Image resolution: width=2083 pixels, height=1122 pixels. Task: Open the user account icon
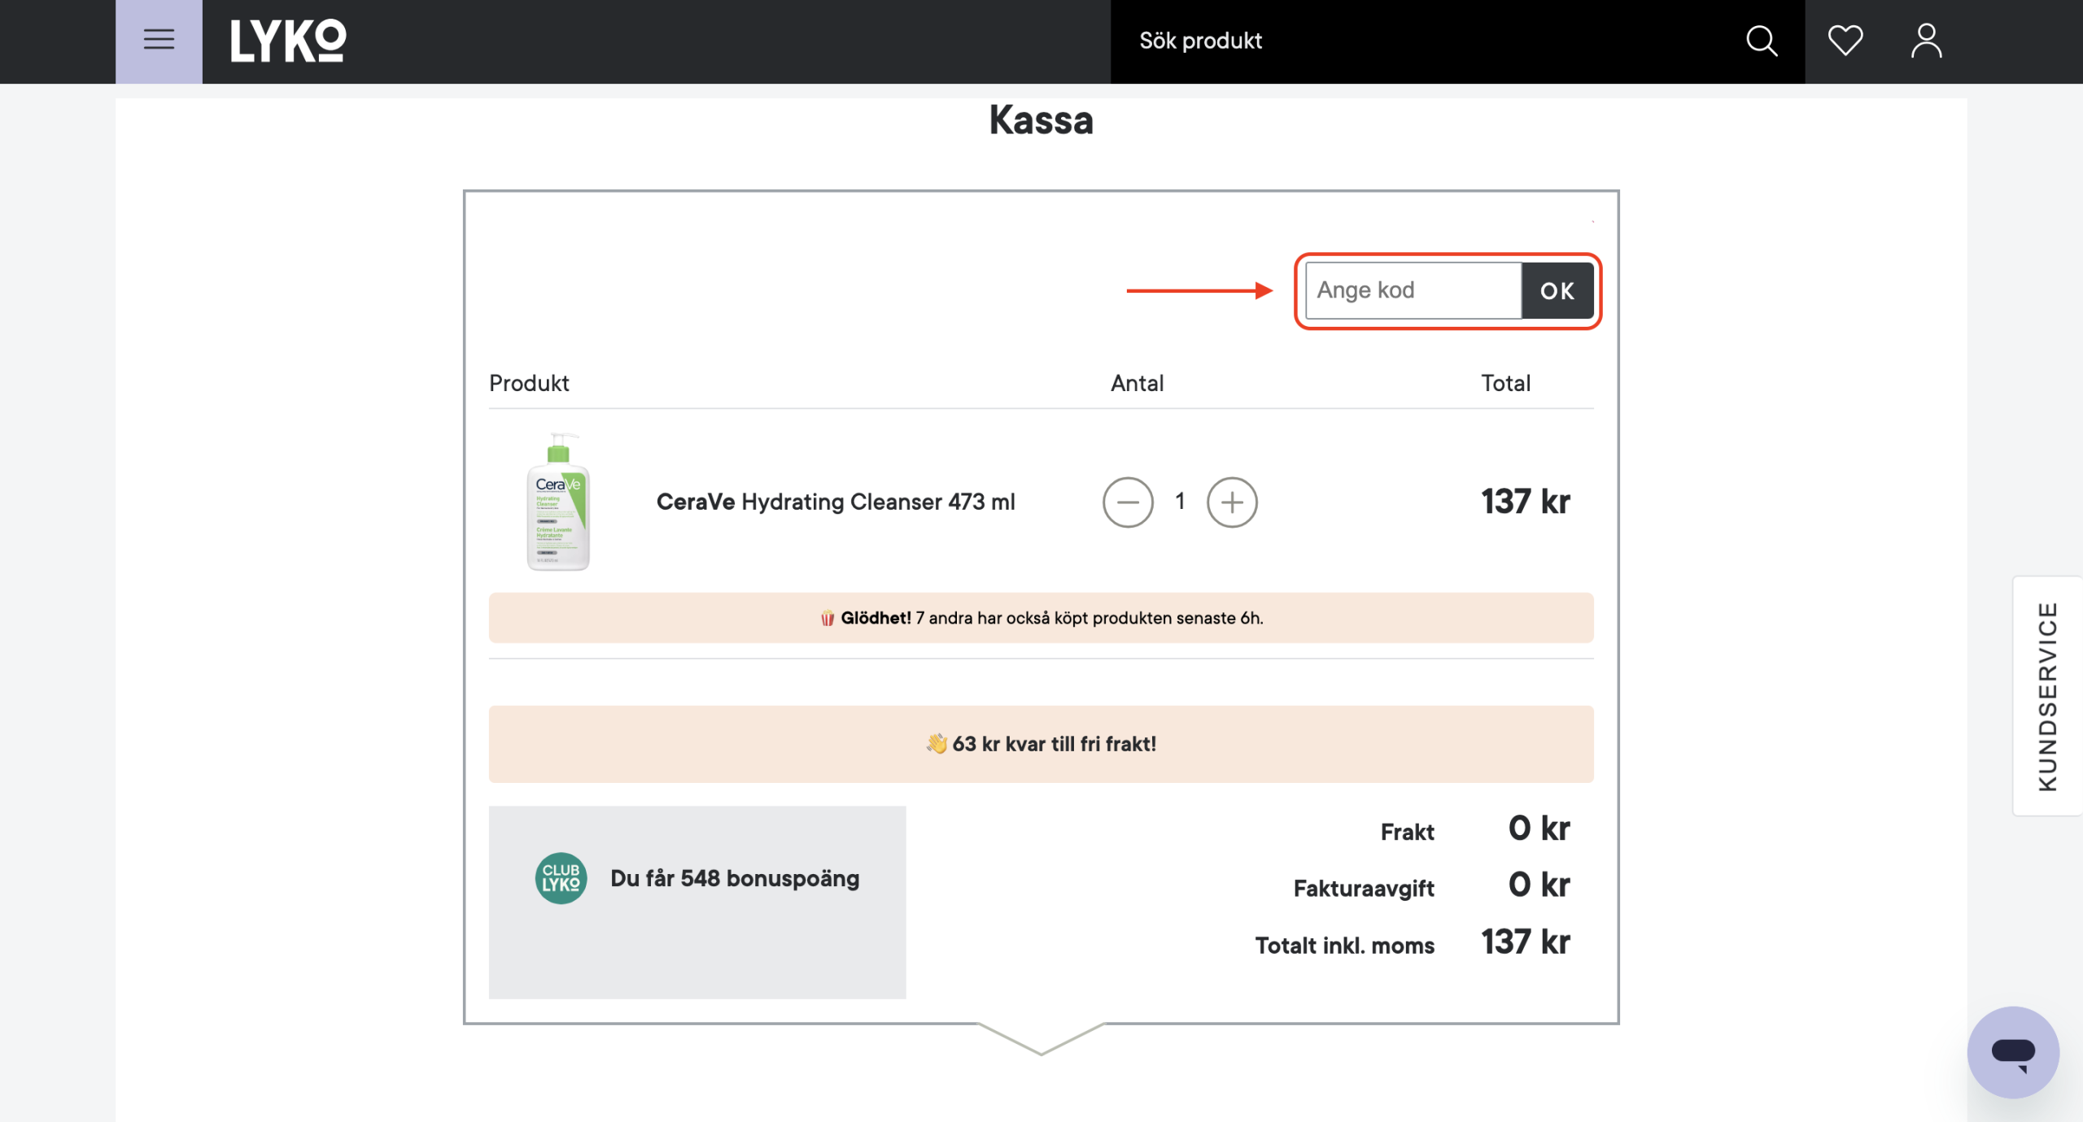(1926, 41)
